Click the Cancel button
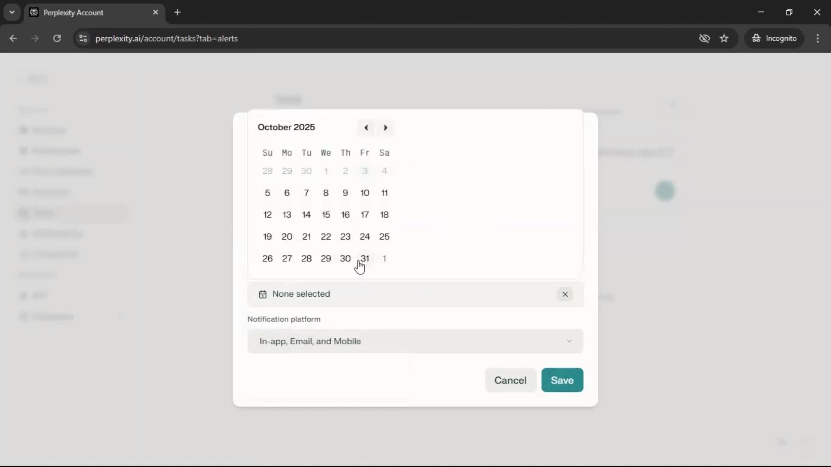831x467 pixels. tap(510, 380)
